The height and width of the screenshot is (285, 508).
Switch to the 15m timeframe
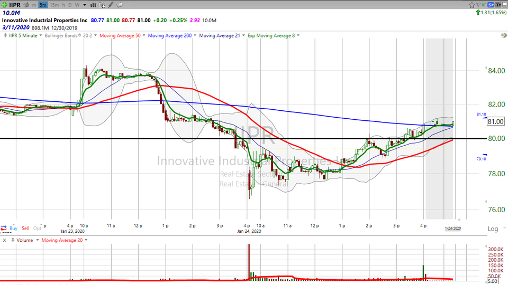click(x=54, y=5)
